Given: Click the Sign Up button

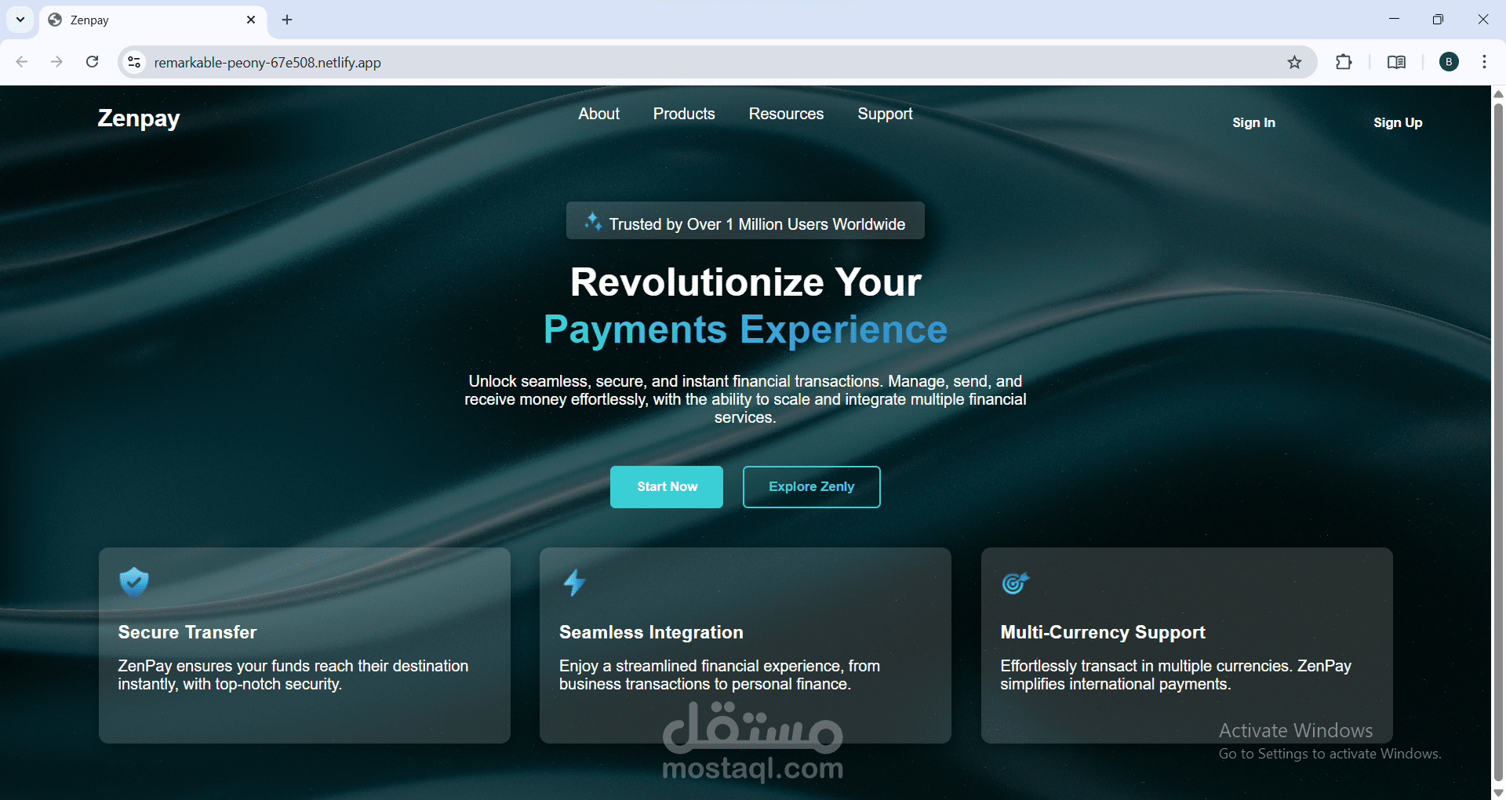Looking at the screenshot, I should pos(1398,122).
